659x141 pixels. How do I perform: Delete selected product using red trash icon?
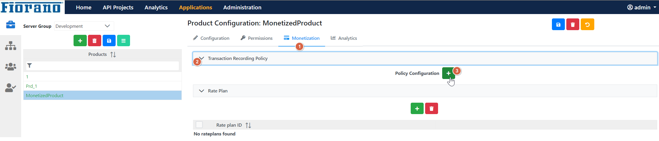94,41
